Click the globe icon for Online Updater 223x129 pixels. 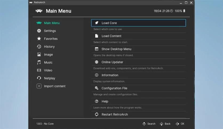tap(97, 62)
